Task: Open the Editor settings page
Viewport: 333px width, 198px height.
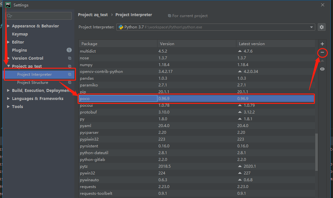Action: pyautogui.click(x=18, y=42)
